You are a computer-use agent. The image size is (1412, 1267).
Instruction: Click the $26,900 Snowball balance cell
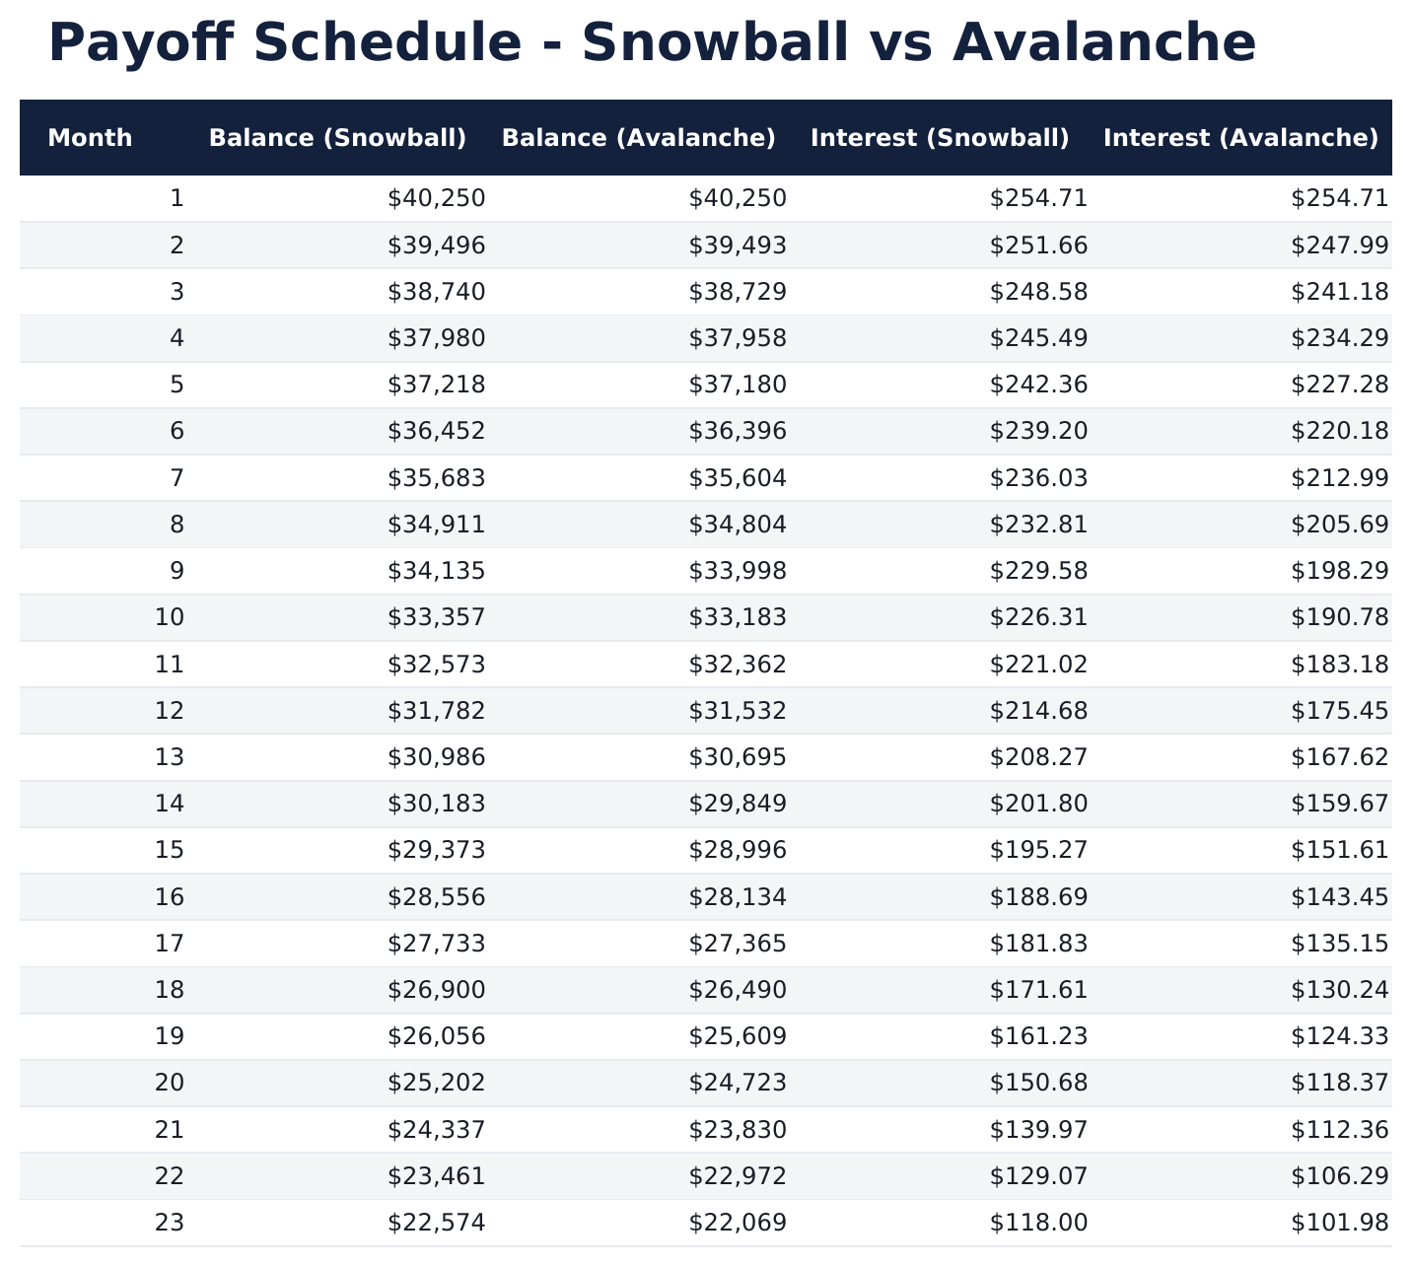tap(436, 990)
